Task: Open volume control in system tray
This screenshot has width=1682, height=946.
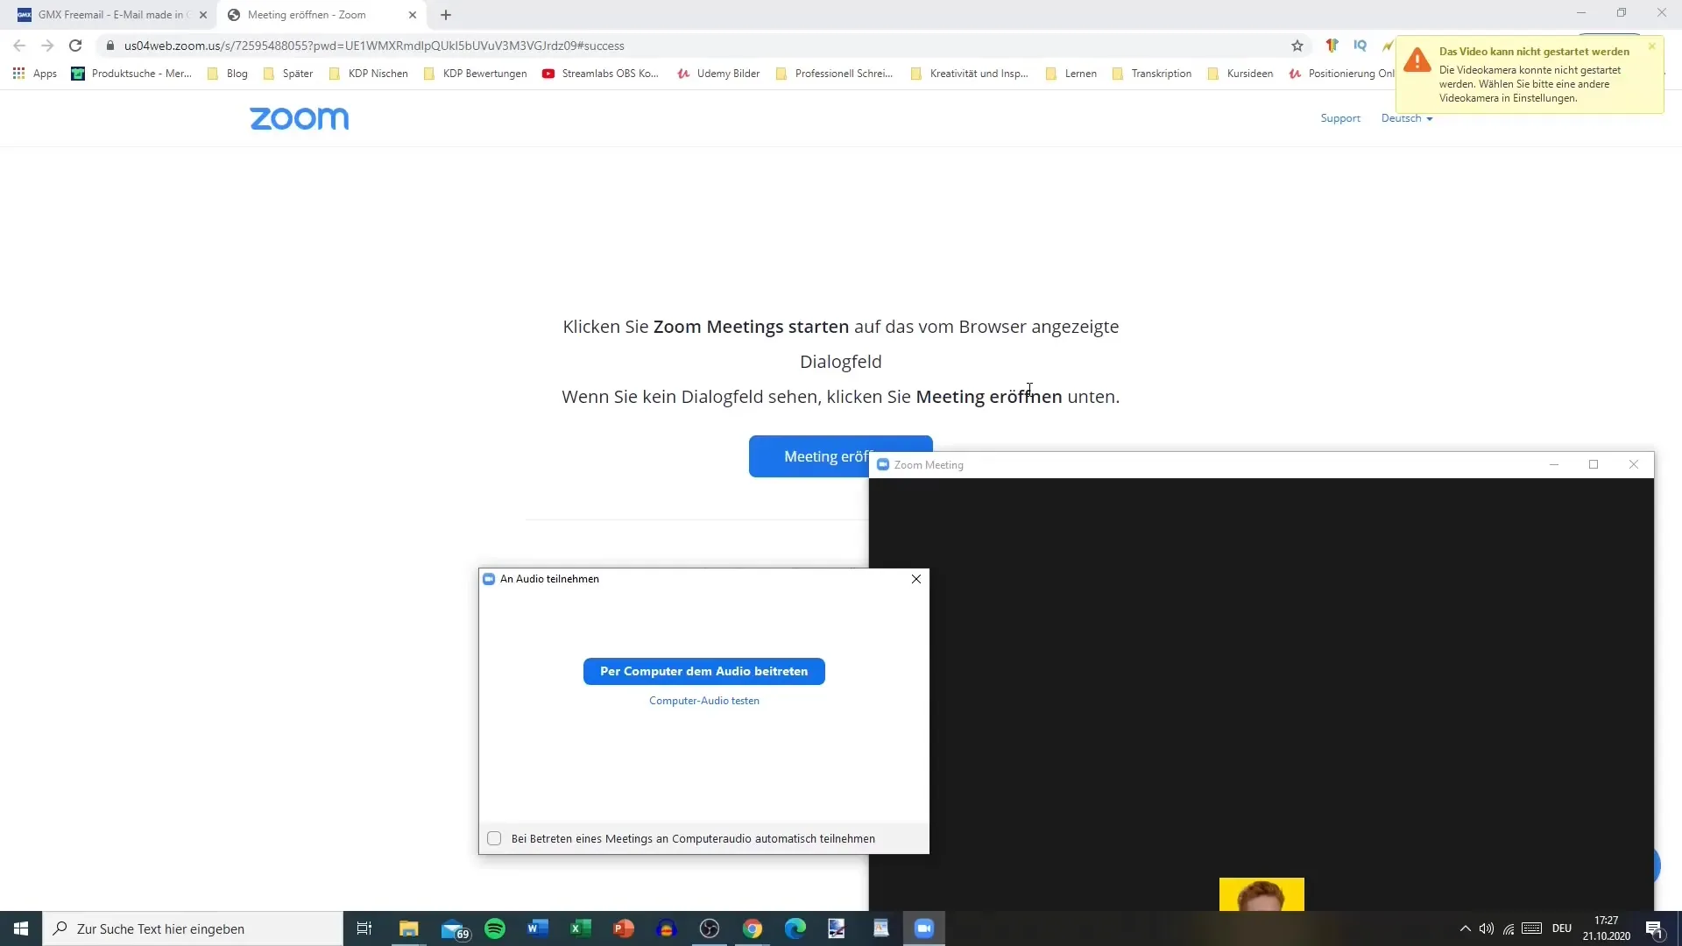Action: tap(1487, 928)
